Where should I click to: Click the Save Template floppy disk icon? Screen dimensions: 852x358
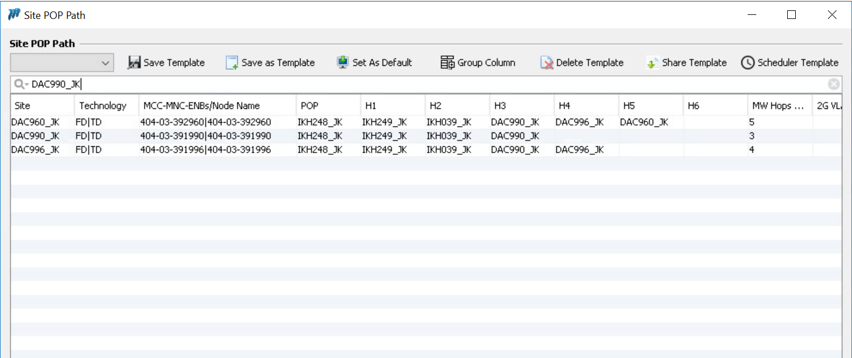click(x=134, y=63)
